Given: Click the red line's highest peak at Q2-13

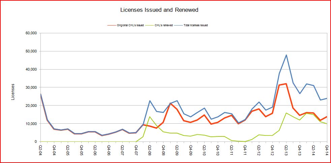Looking at the screenshot, I should [x=286, y=84].
